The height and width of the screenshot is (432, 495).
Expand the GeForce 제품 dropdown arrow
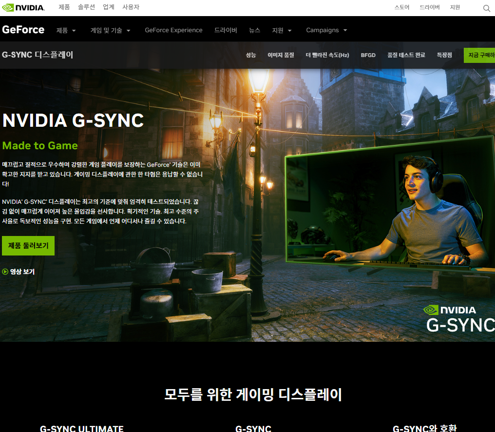pyautogui.click(x=74, y=31)
